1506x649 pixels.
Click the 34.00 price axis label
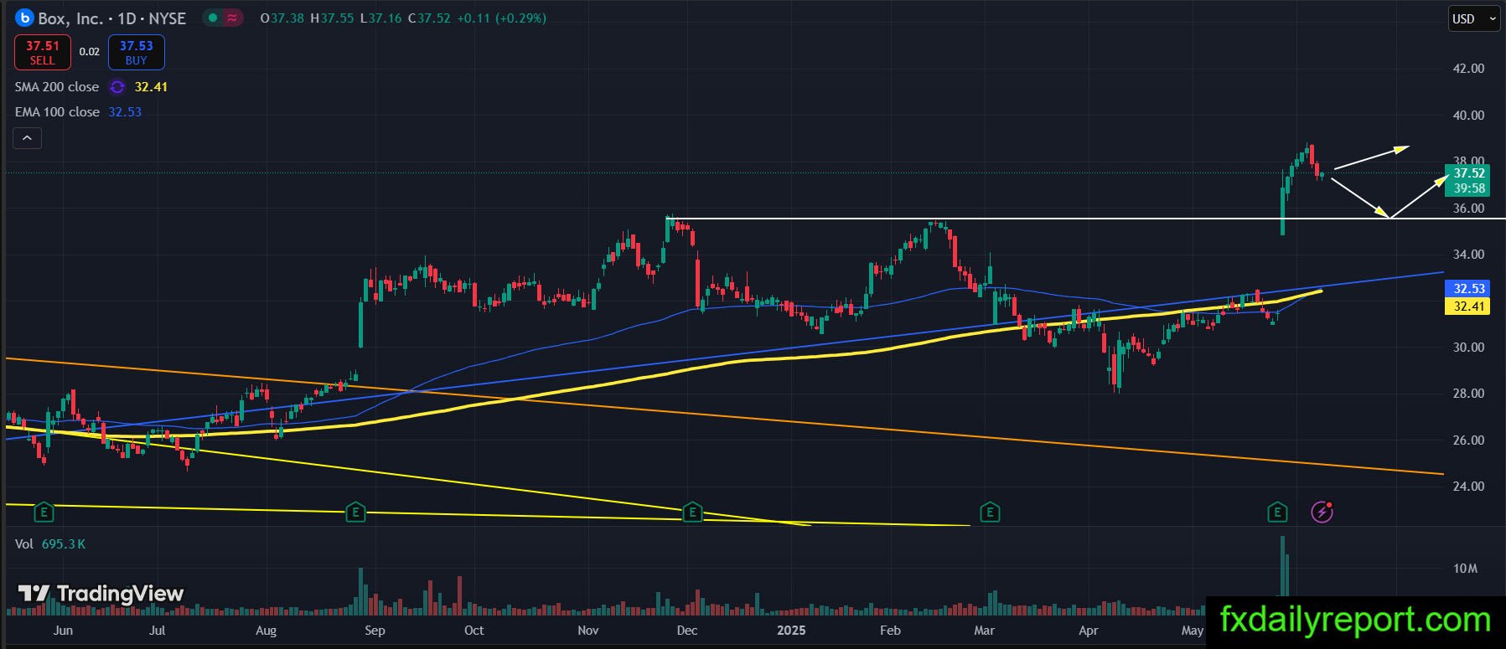(x=1468, y=255)
